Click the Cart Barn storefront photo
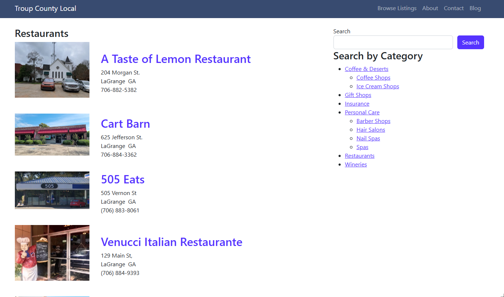 pyautogui.click(x=52, y=135)
